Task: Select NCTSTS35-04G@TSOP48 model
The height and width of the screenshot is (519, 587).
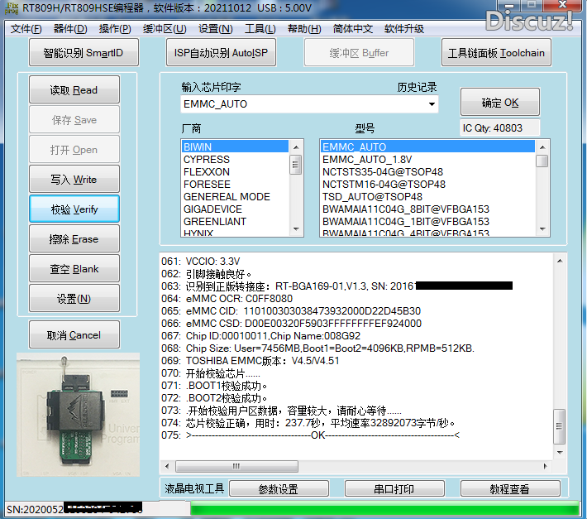Action: click(x=427, y=171)
